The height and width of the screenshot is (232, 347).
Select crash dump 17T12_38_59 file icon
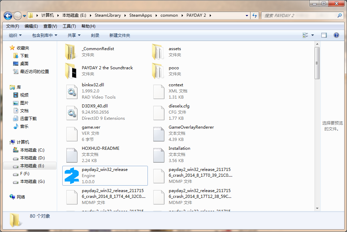click(x=159, y=197)
